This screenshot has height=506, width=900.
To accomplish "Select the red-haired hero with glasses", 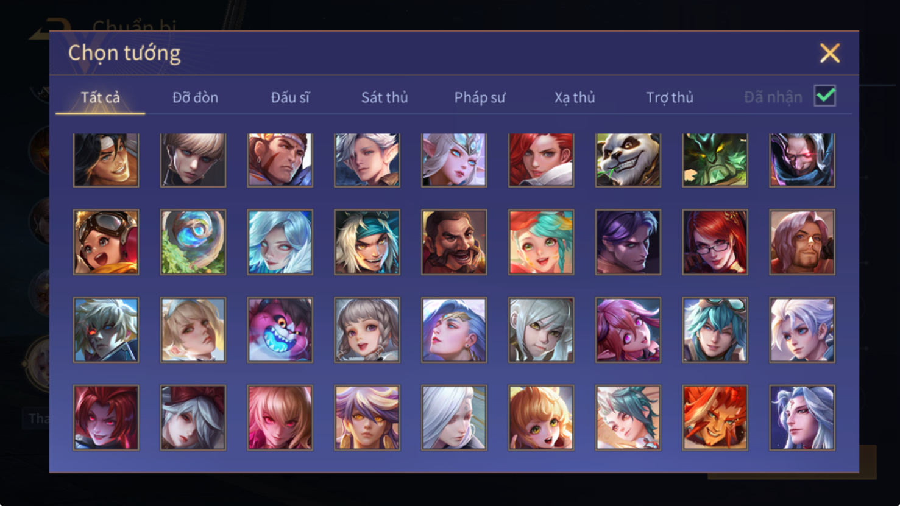I will (x=715, y=242).
